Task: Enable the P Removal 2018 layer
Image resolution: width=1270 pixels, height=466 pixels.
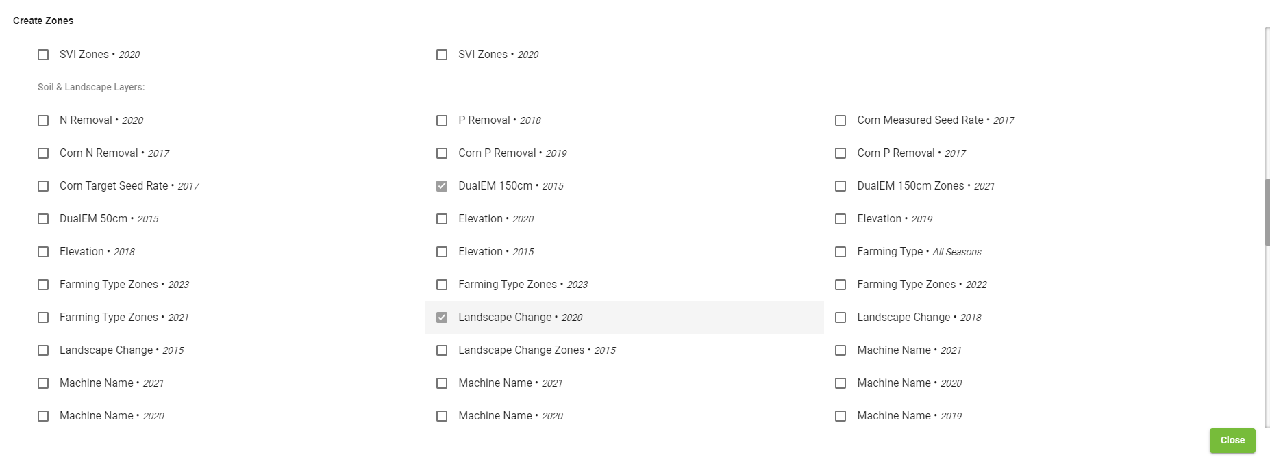Action: [442, 120]
